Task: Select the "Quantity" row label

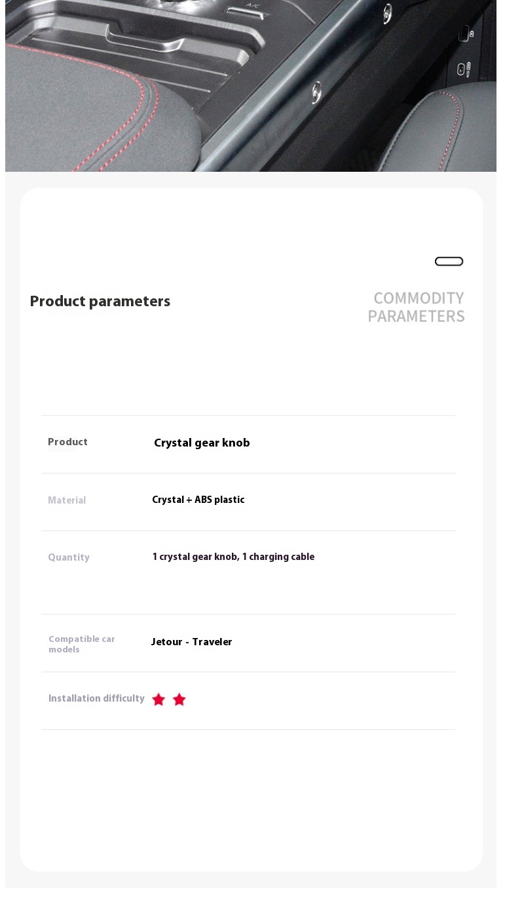Action: [x=69, y=557]
